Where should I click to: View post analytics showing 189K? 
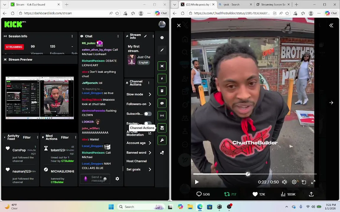[x=288, y=194]
